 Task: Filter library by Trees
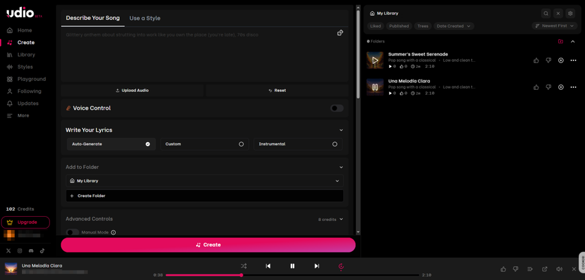click(x=422, y=26)
